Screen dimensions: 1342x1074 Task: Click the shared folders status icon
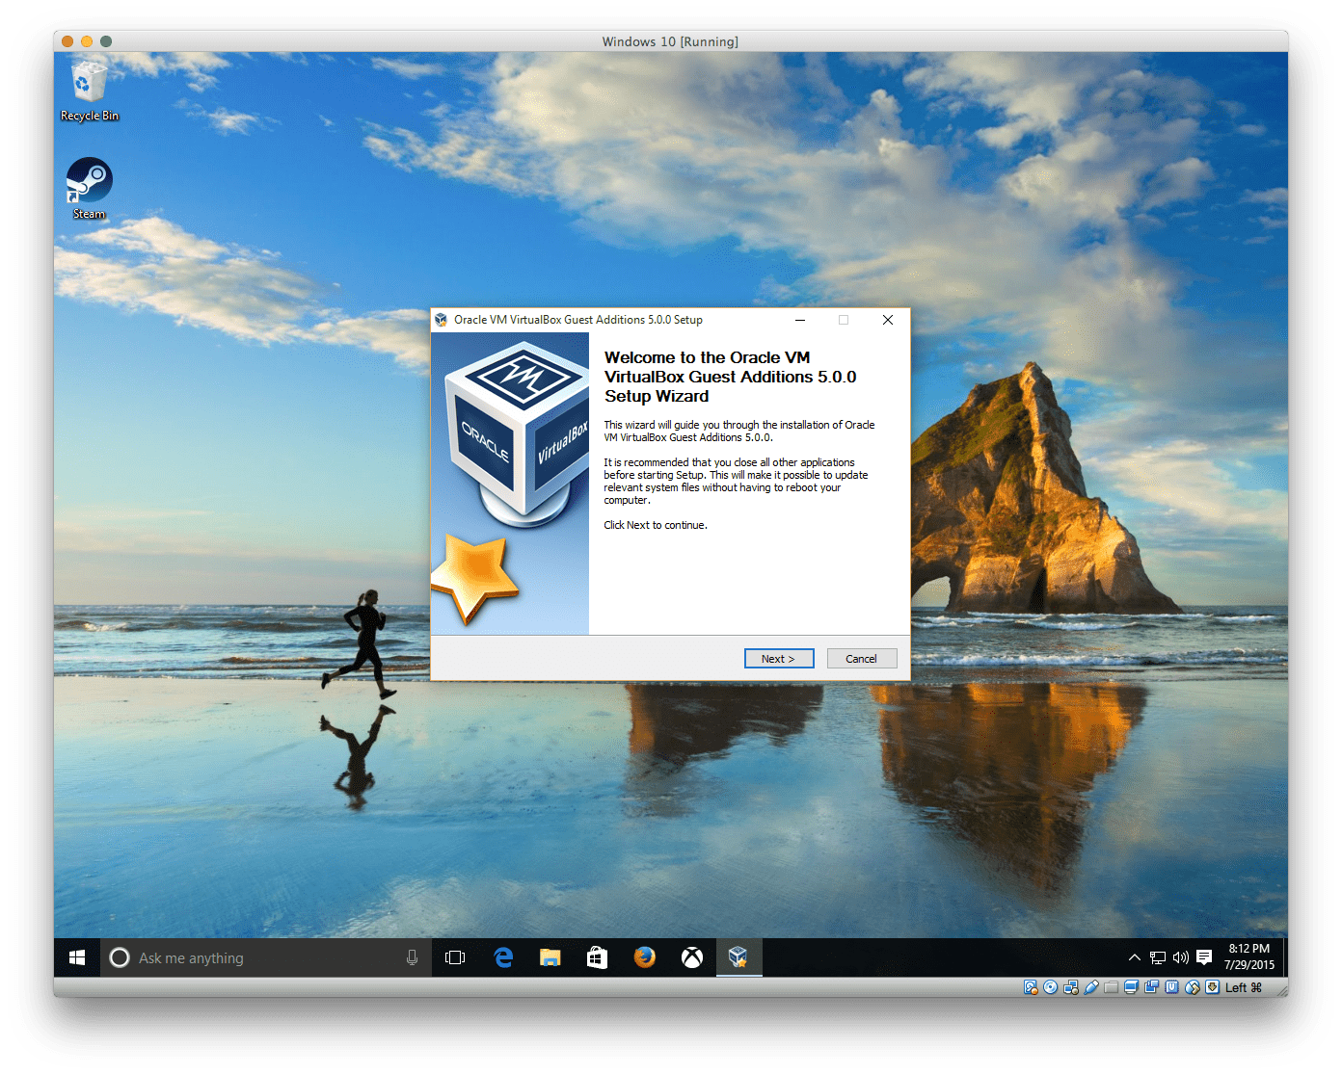tap(1111, 987)
